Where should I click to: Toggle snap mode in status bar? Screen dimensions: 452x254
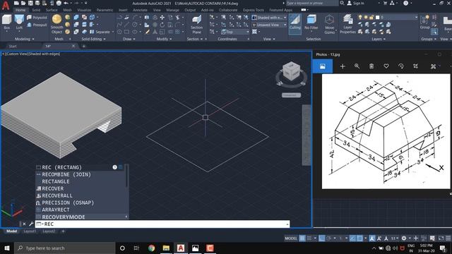coord(309,238)
